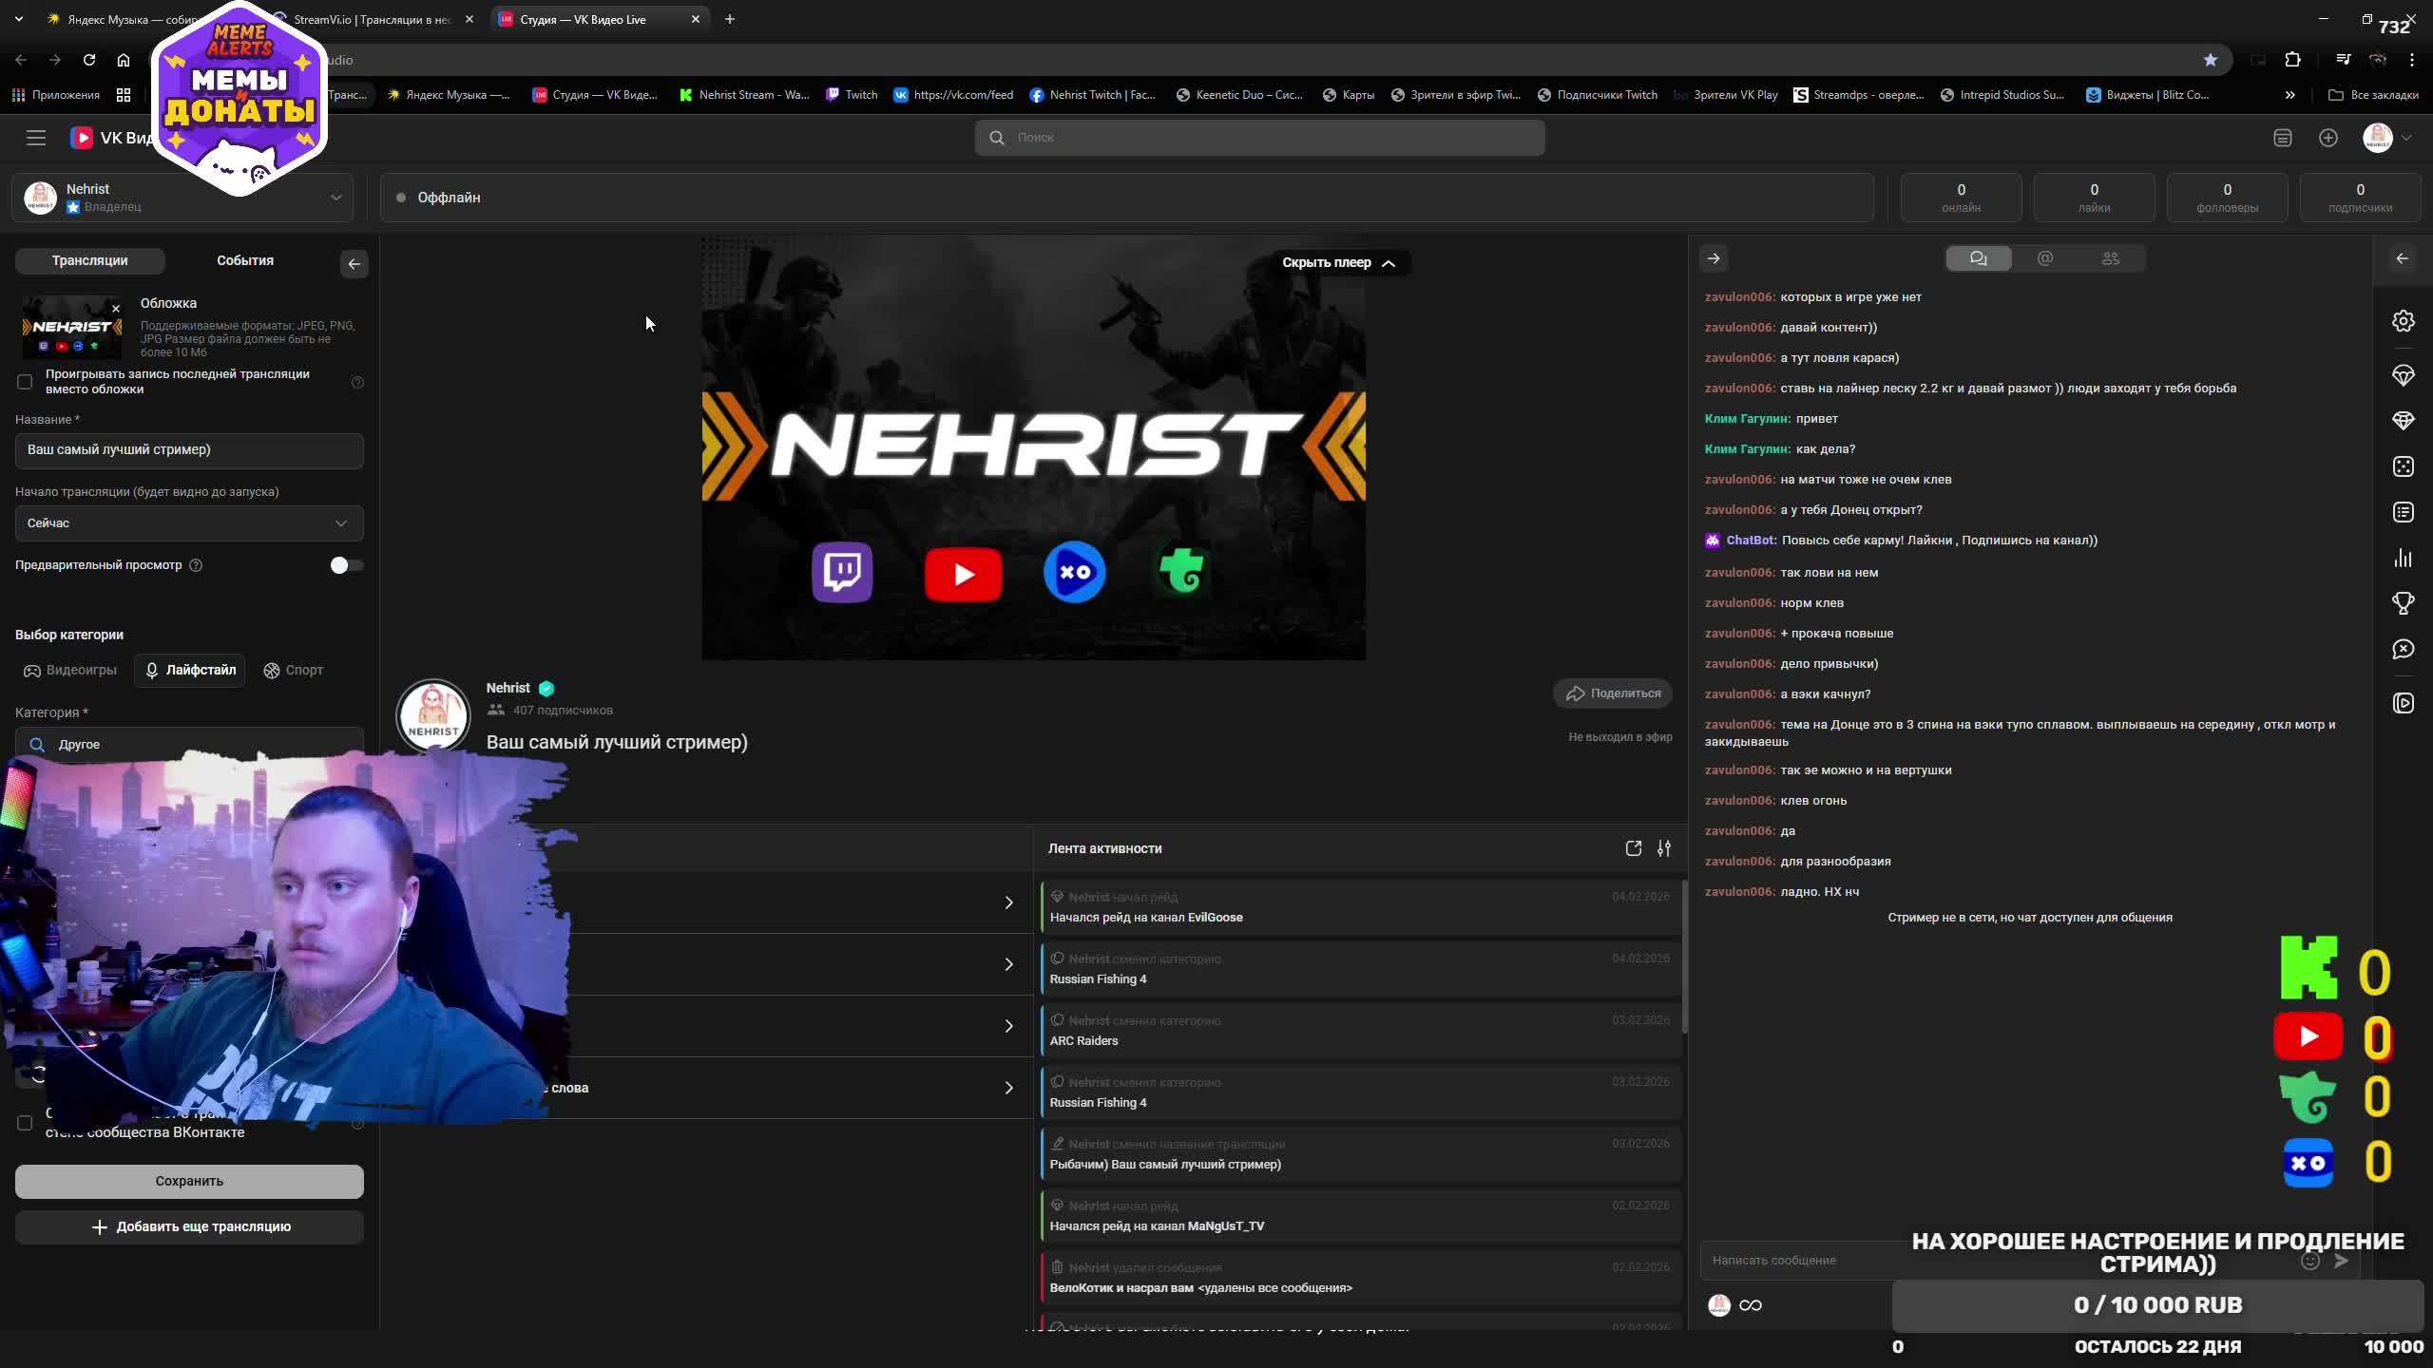The height and width of the screenshot is (1368, 2433).
Task: Select the Видеоигры category tab
Action: (71, 671)
